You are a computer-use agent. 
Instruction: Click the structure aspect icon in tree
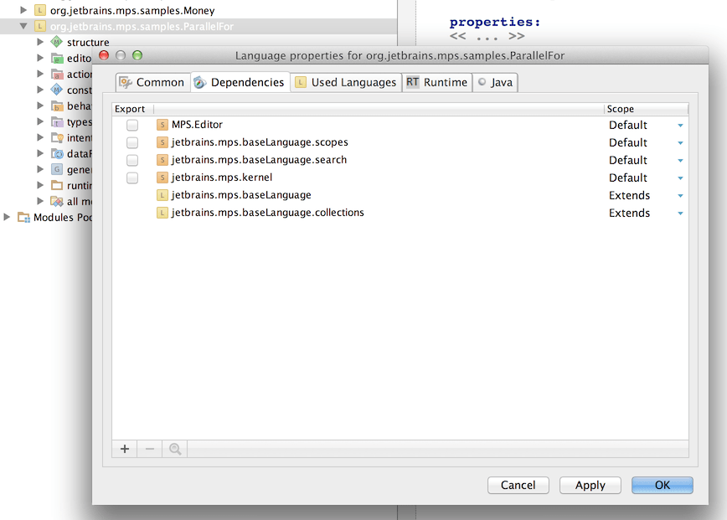point(57,42)
